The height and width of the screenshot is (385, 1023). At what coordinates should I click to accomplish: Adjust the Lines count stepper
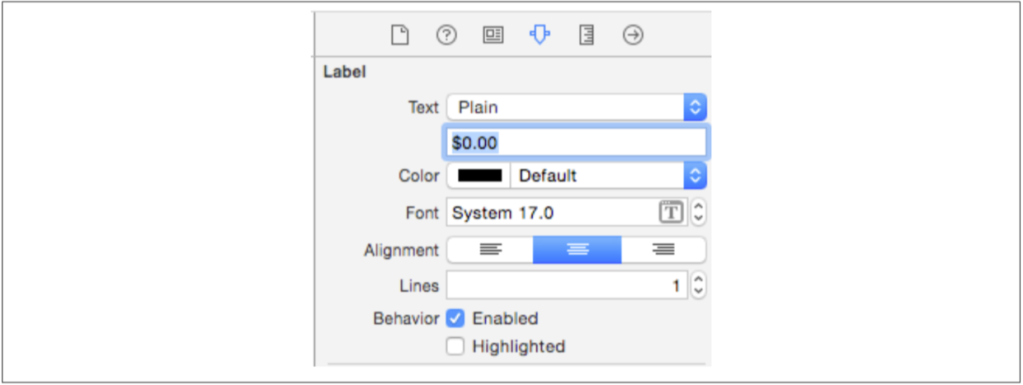pos(699,286)
